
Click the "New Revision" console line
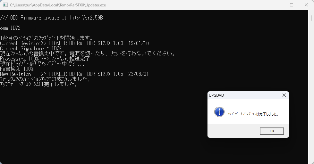coord(74,74)
